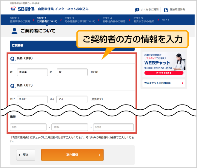Click the mobile number 090 field
The image size is (197, 168).
pyautogui.click(x=29, y=127)
